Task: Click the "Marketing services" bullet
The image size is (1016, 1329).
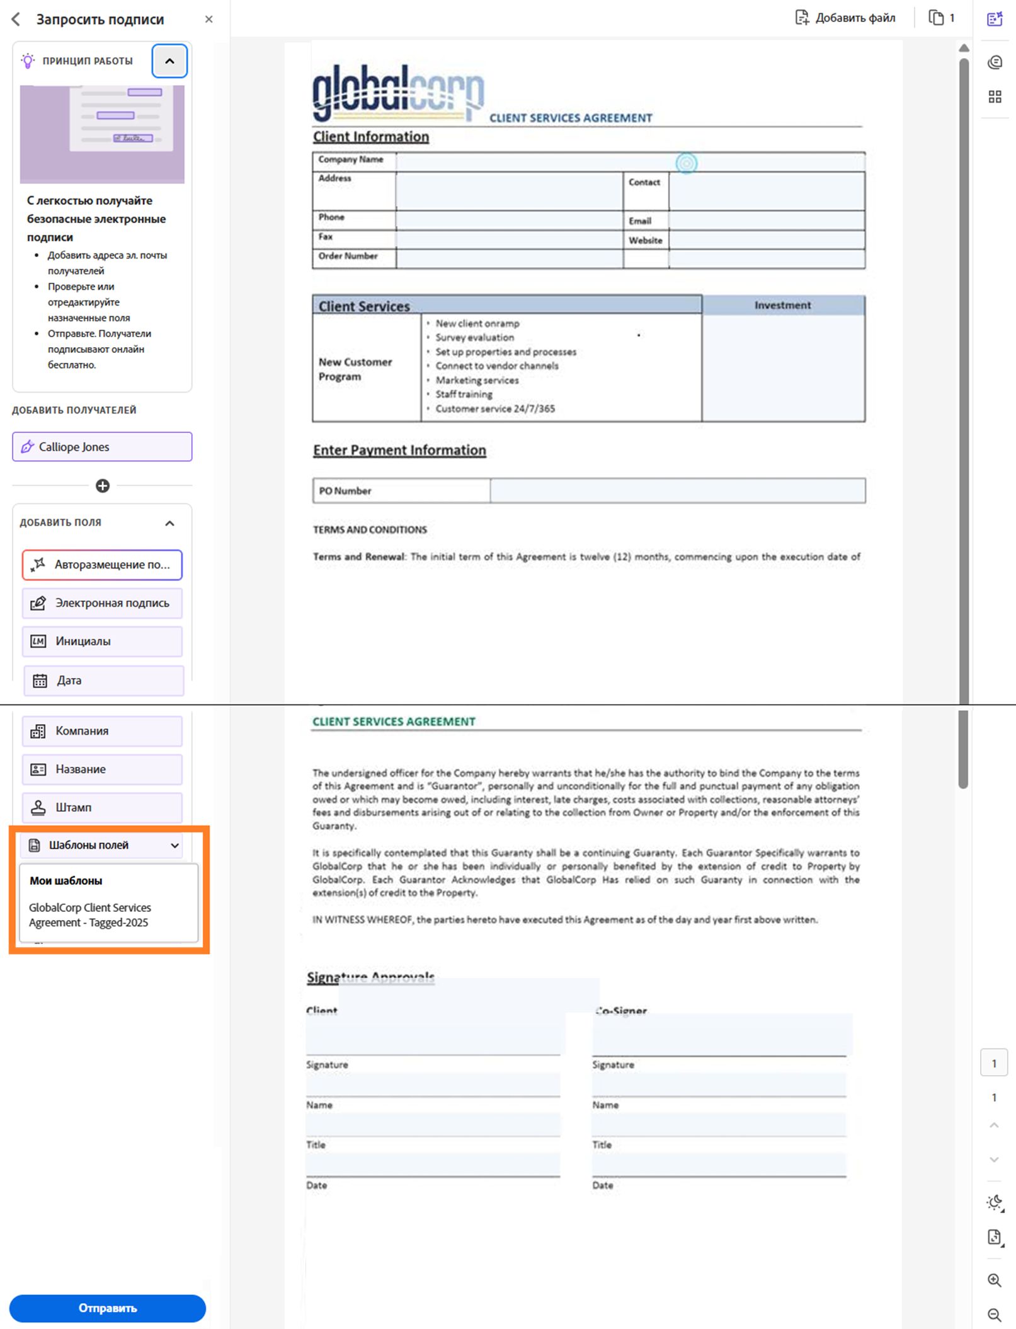Action: [477, 380]
